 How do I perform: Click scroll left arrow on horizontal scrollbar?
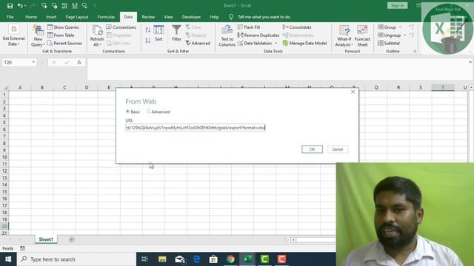[x=293, y=239]
